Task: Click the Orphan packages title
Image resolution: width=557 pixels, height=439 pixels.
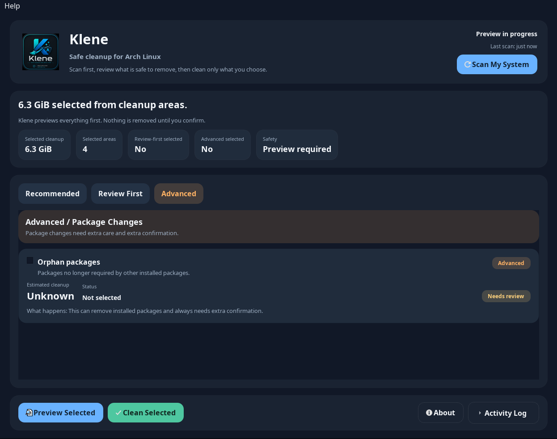Action: pyautogui.click(x=69, y=262)
